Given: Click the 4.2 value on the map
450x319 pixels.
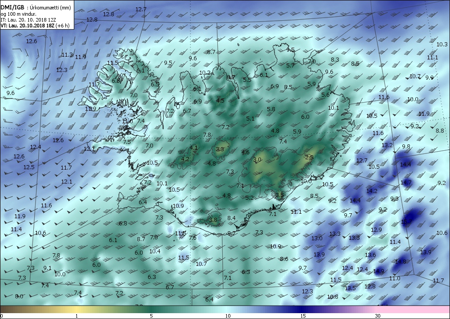Looking at the screenshot, I should point(185,159).
